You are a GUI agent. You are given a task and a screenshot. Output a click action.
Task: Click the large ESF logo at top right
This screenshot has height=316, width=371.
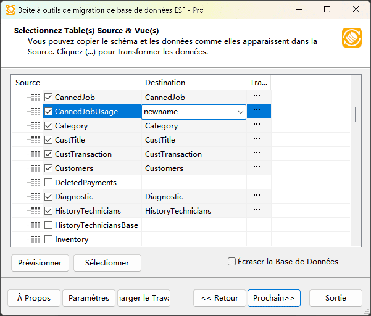pos(352,38)
